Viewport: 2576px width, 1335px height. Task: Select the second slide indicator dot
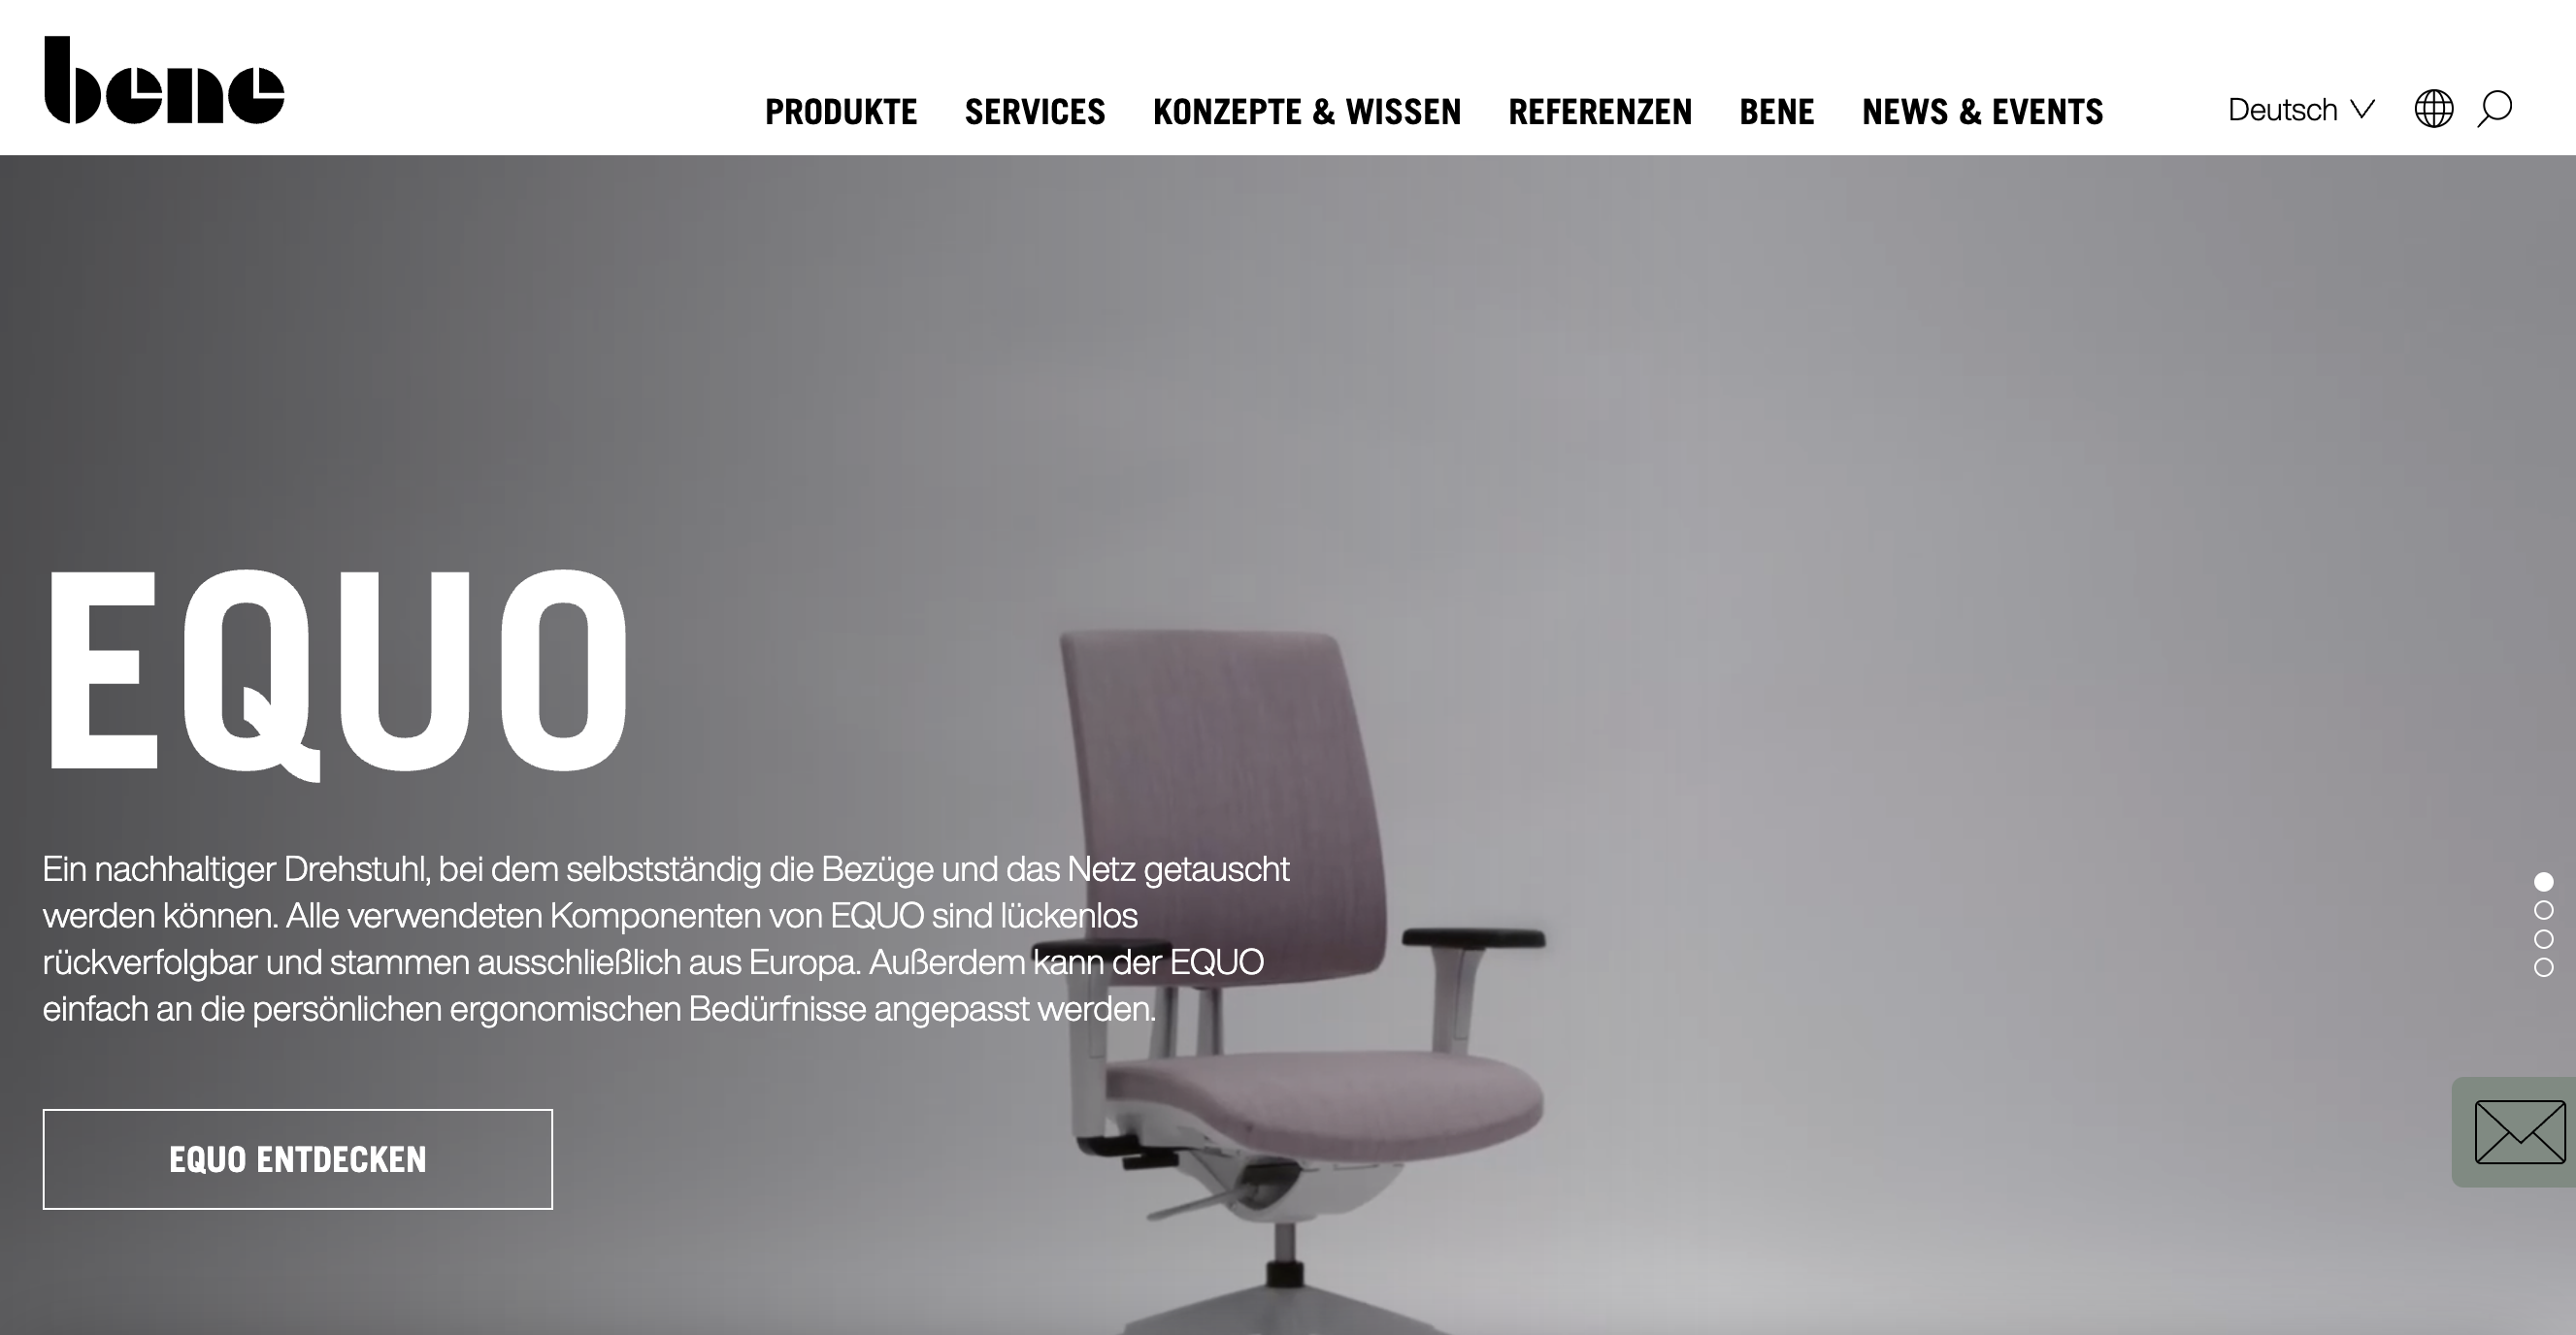tap(2544, 910)
